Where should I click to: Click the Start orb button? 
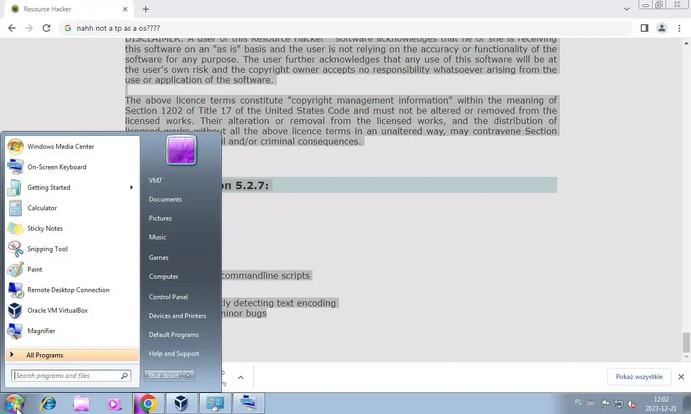pos(15,403)
